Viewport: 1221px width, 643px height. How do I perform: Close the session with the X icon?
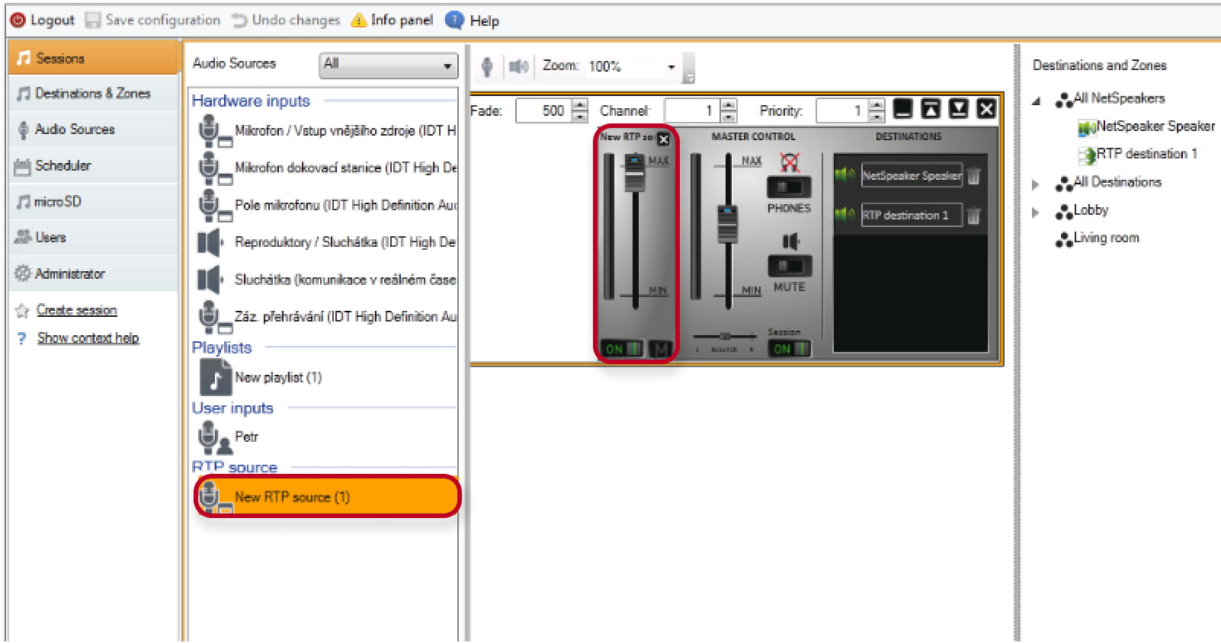(986, 109)
